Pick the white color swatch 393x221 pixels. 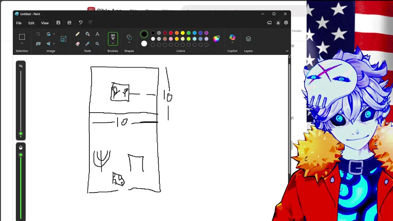coord(153,39)
